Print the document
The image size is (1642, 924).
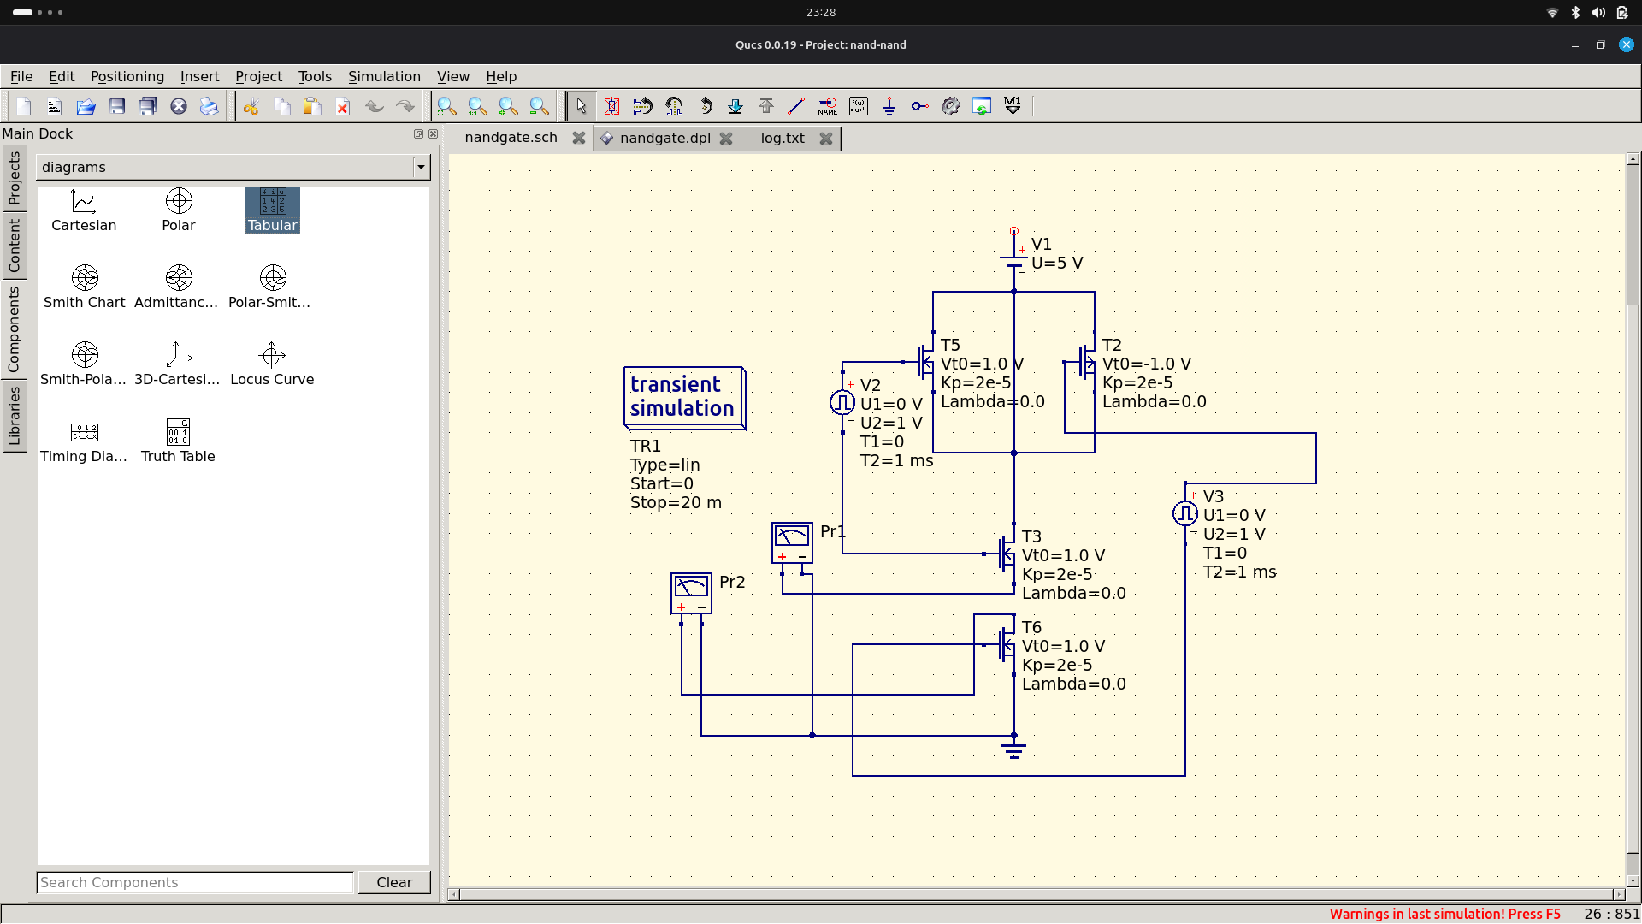(210, 106)
